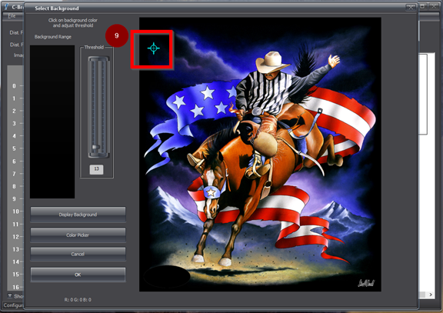Viewport: 443px width, 313px height.
Task: Close the Select Background dialog
Action: [411, 8]
